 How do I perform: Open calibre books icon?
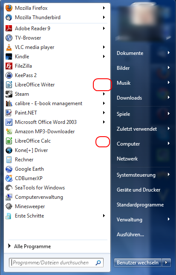coord(9,103)
